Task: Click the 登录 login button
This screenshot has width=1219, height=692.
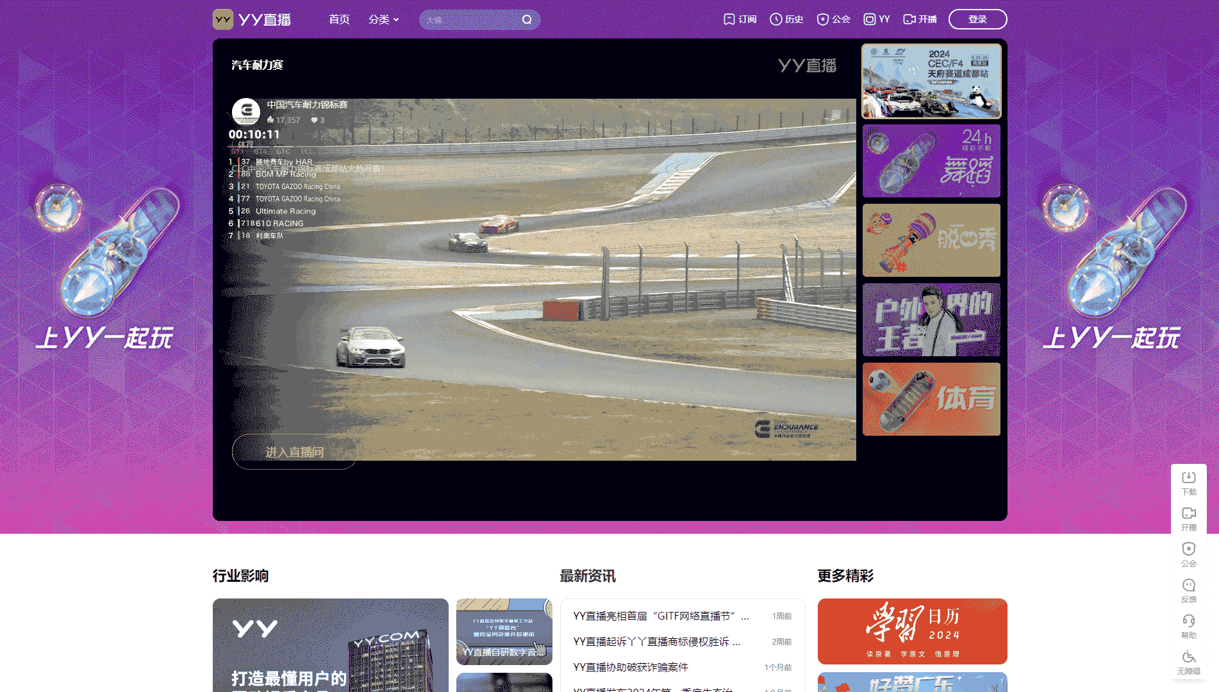Action: (x=977, y=19)
